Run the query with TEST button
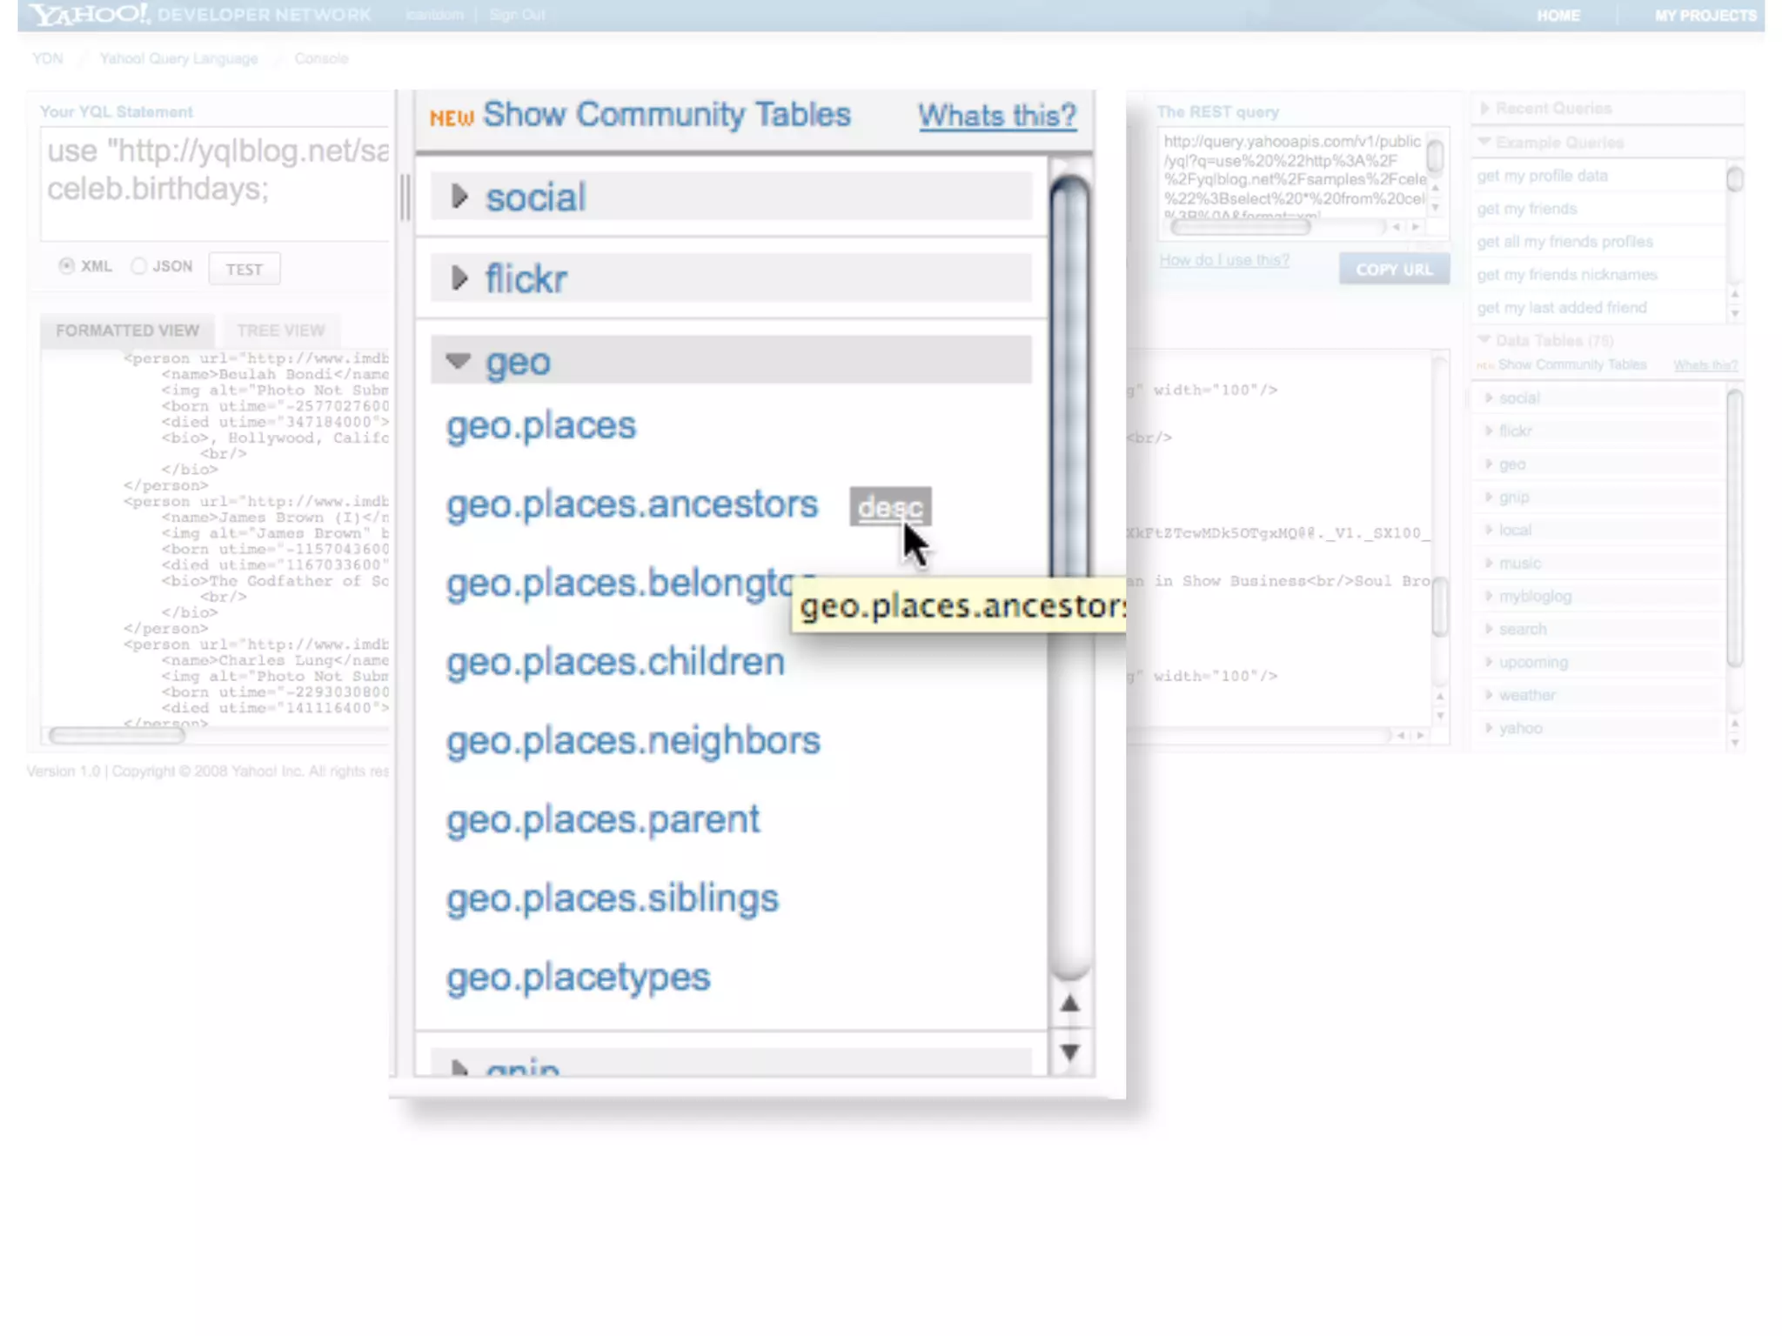The height and width of the screenshot is (1336, 1782). point(245,269)
